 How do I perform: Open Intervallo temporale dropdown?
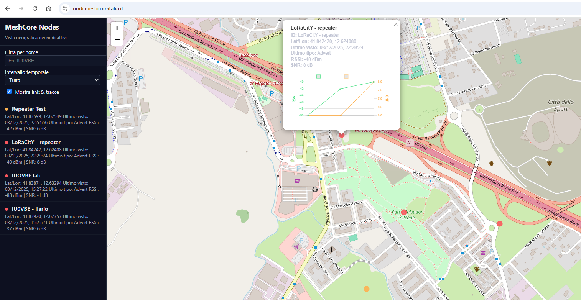(53, 80)
